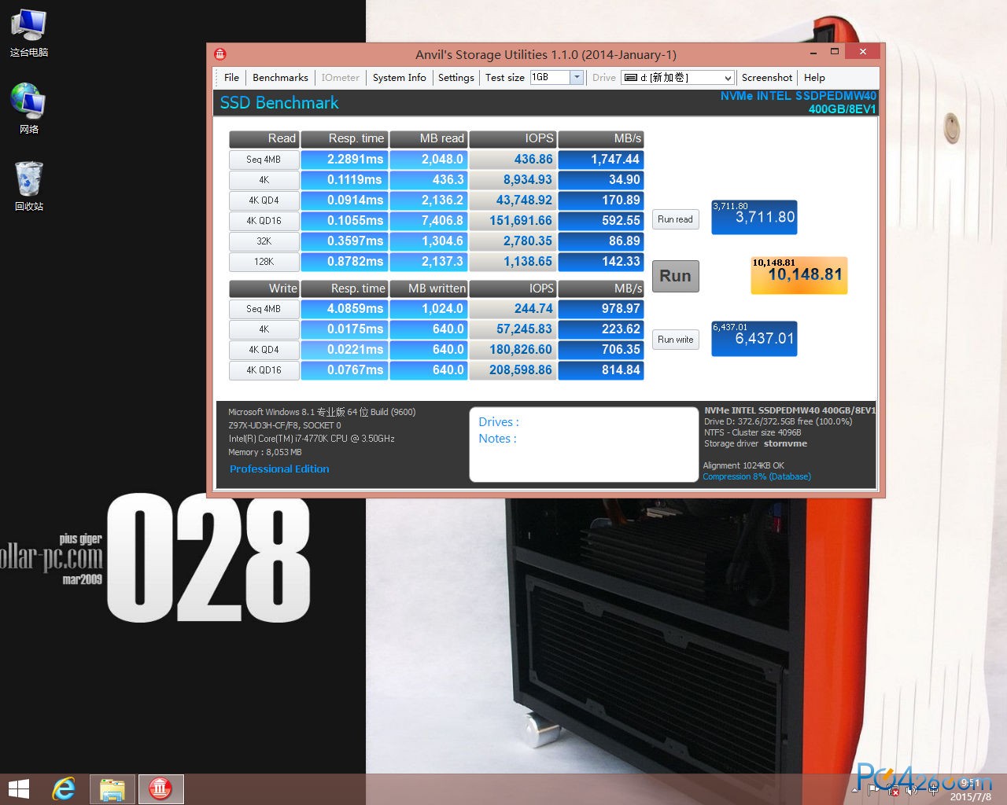Run the read Seq 4MB test
The image size is (1007, 805).
[x=264, y=160]
